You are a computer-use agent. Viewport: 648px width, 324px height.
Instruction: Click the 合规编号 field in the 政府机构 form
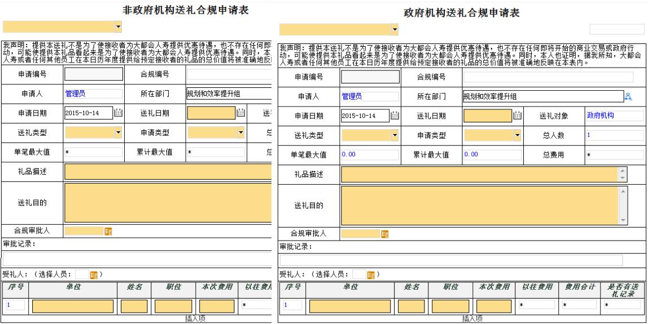(x=549, y=77)
